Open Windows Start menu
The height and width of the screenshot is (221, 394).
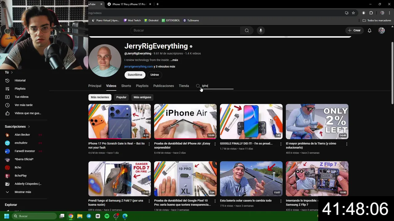(x=6, y=216)
